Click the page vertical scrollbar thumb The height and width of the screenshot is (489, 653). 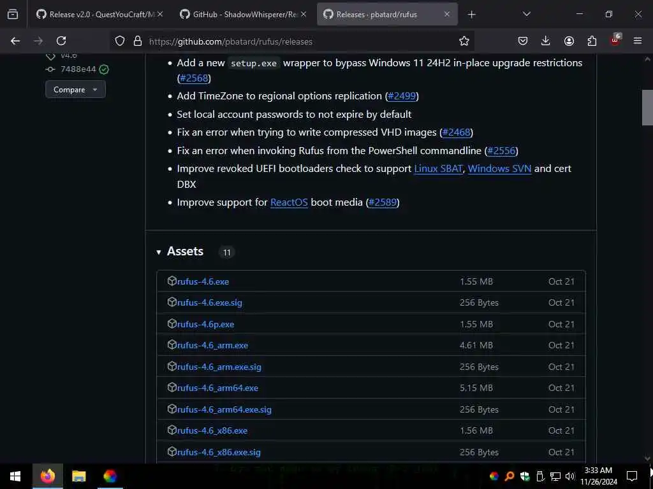pos(647,107)
